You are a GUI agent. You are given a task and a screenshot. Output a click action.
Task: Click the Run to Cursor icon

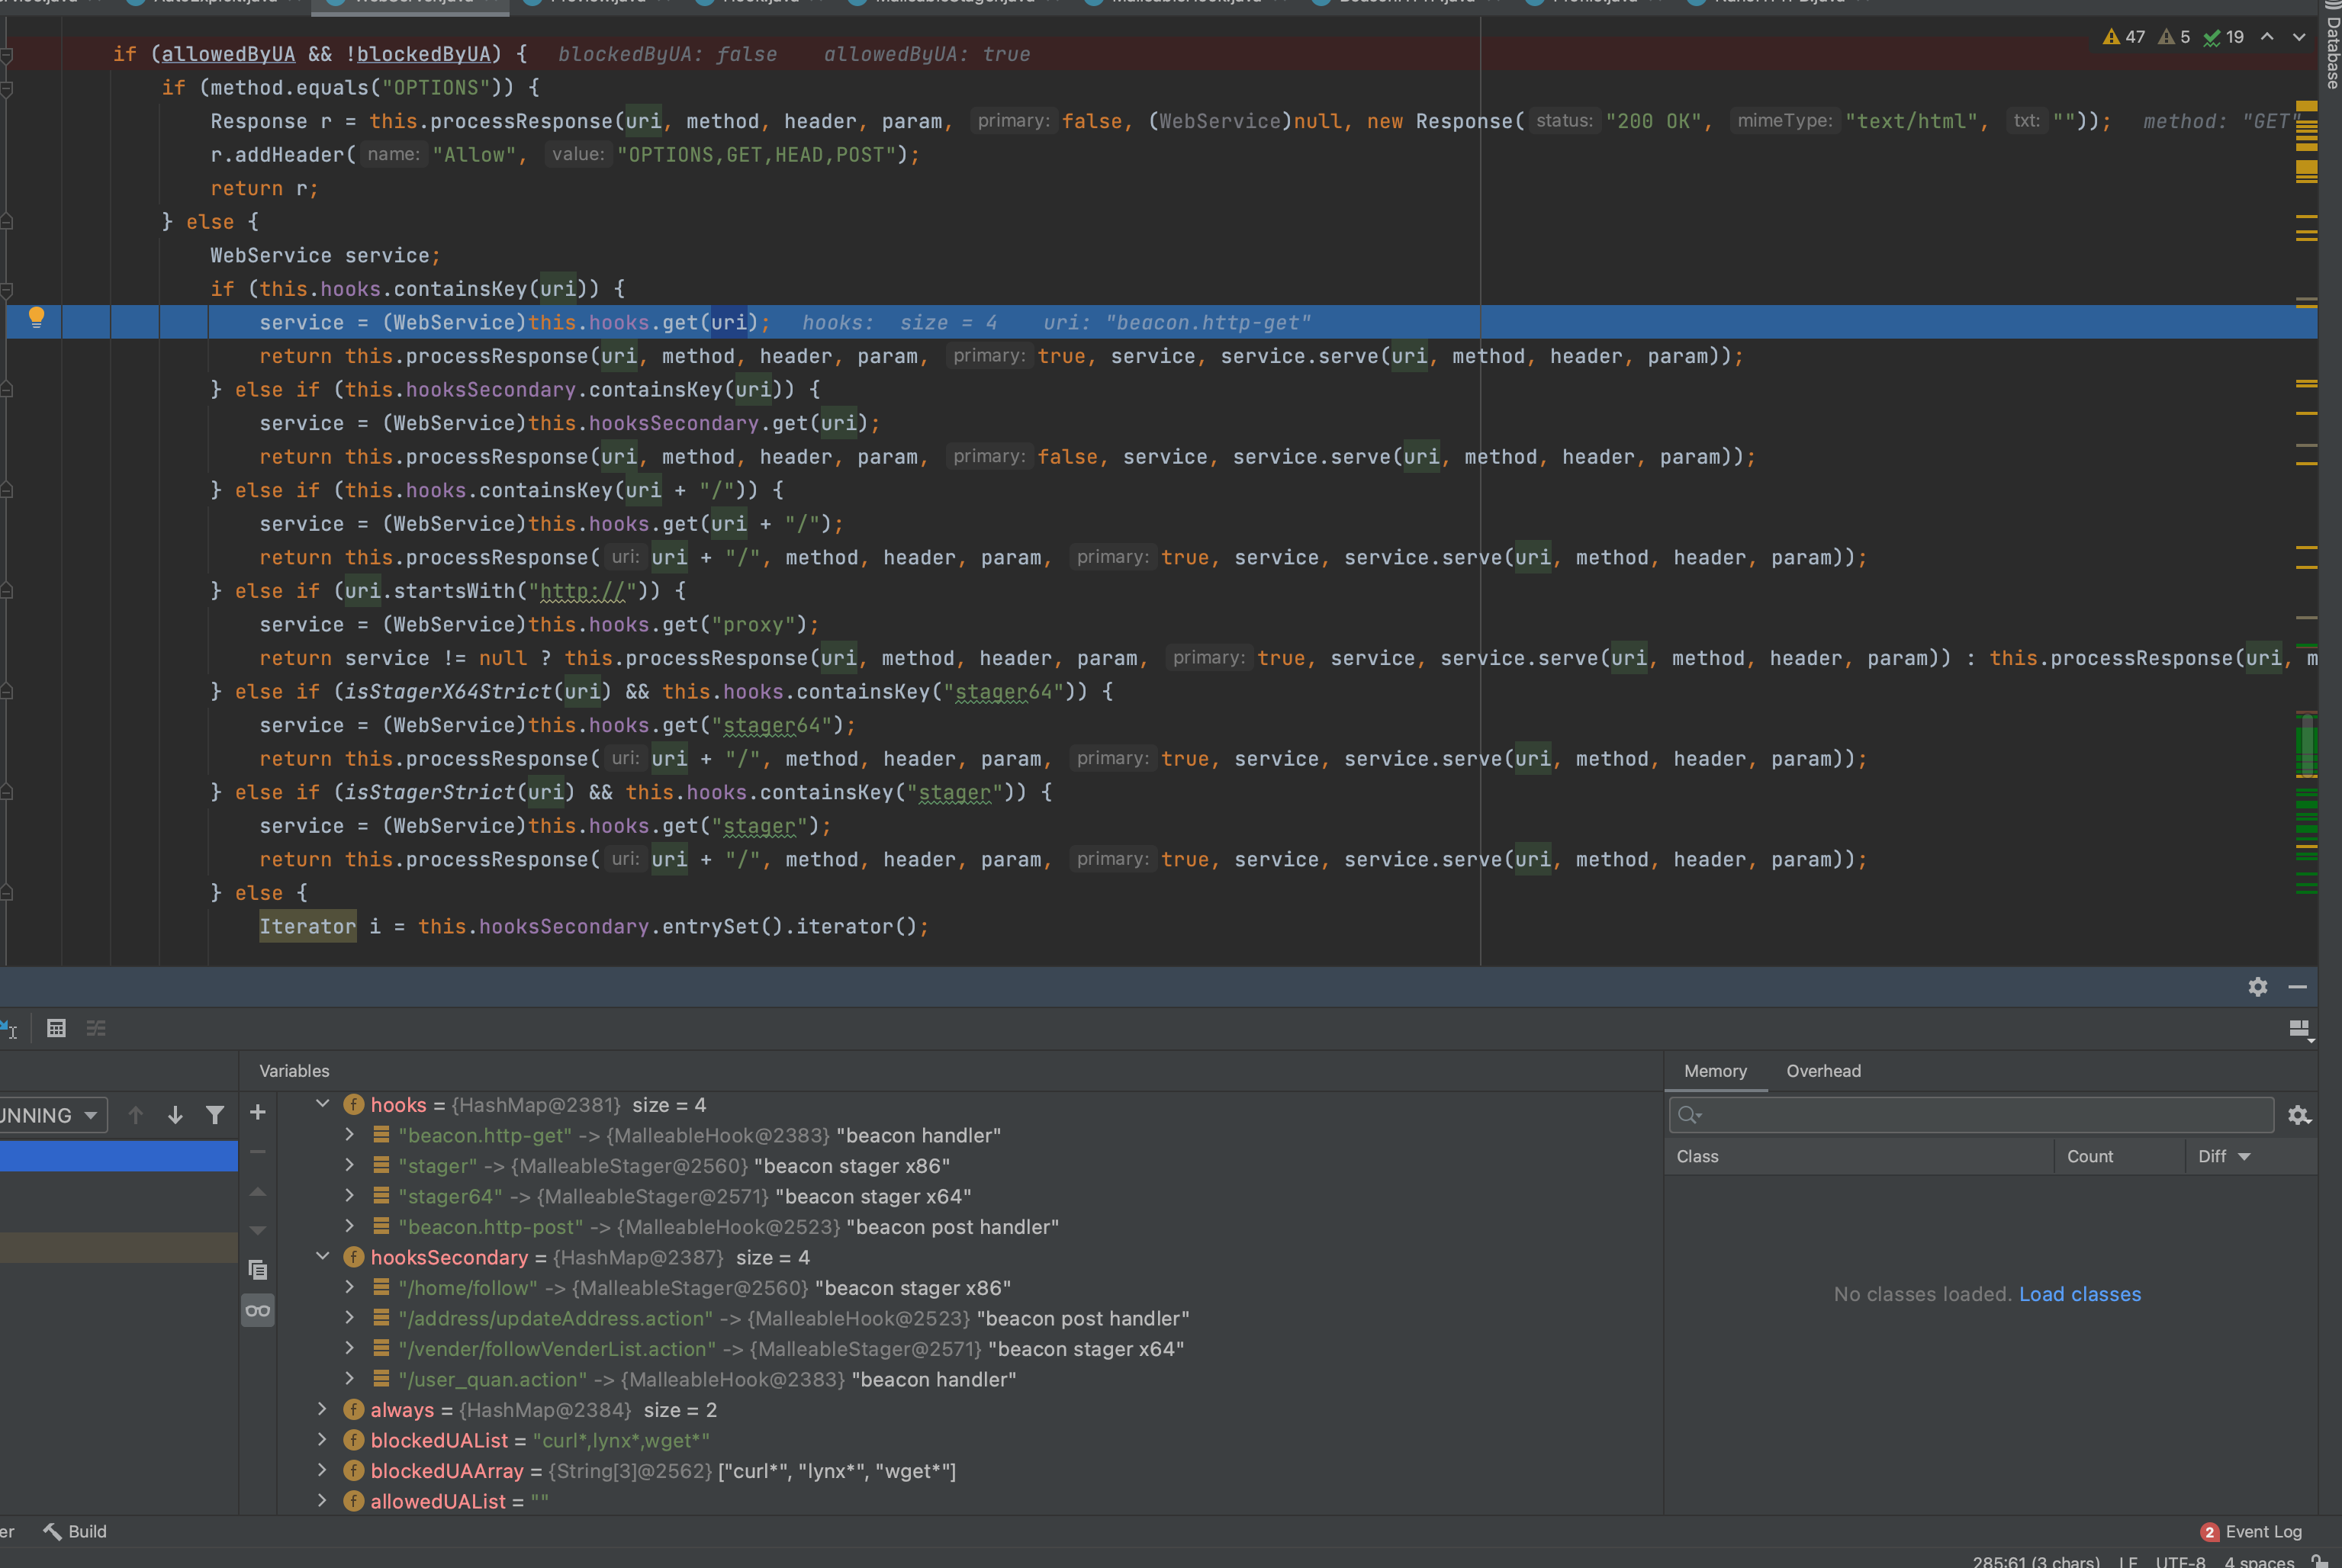point(8,1028)
